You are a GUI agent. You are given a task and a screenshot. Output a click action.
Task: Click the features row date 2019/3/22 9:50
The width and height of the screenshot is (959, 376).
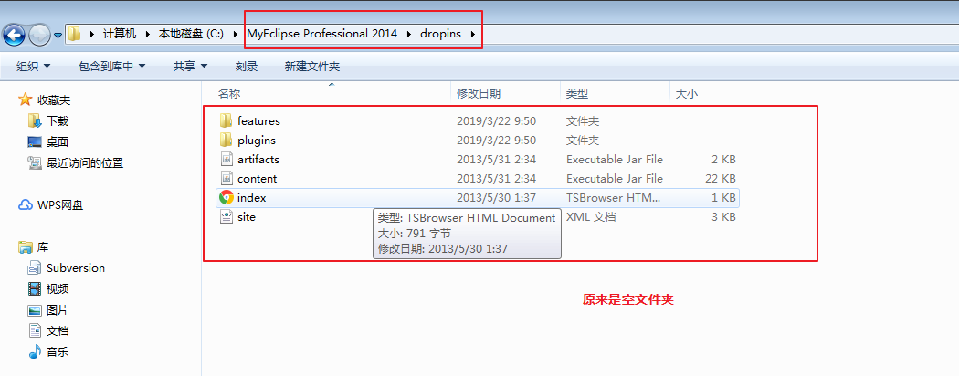point(496,121)
